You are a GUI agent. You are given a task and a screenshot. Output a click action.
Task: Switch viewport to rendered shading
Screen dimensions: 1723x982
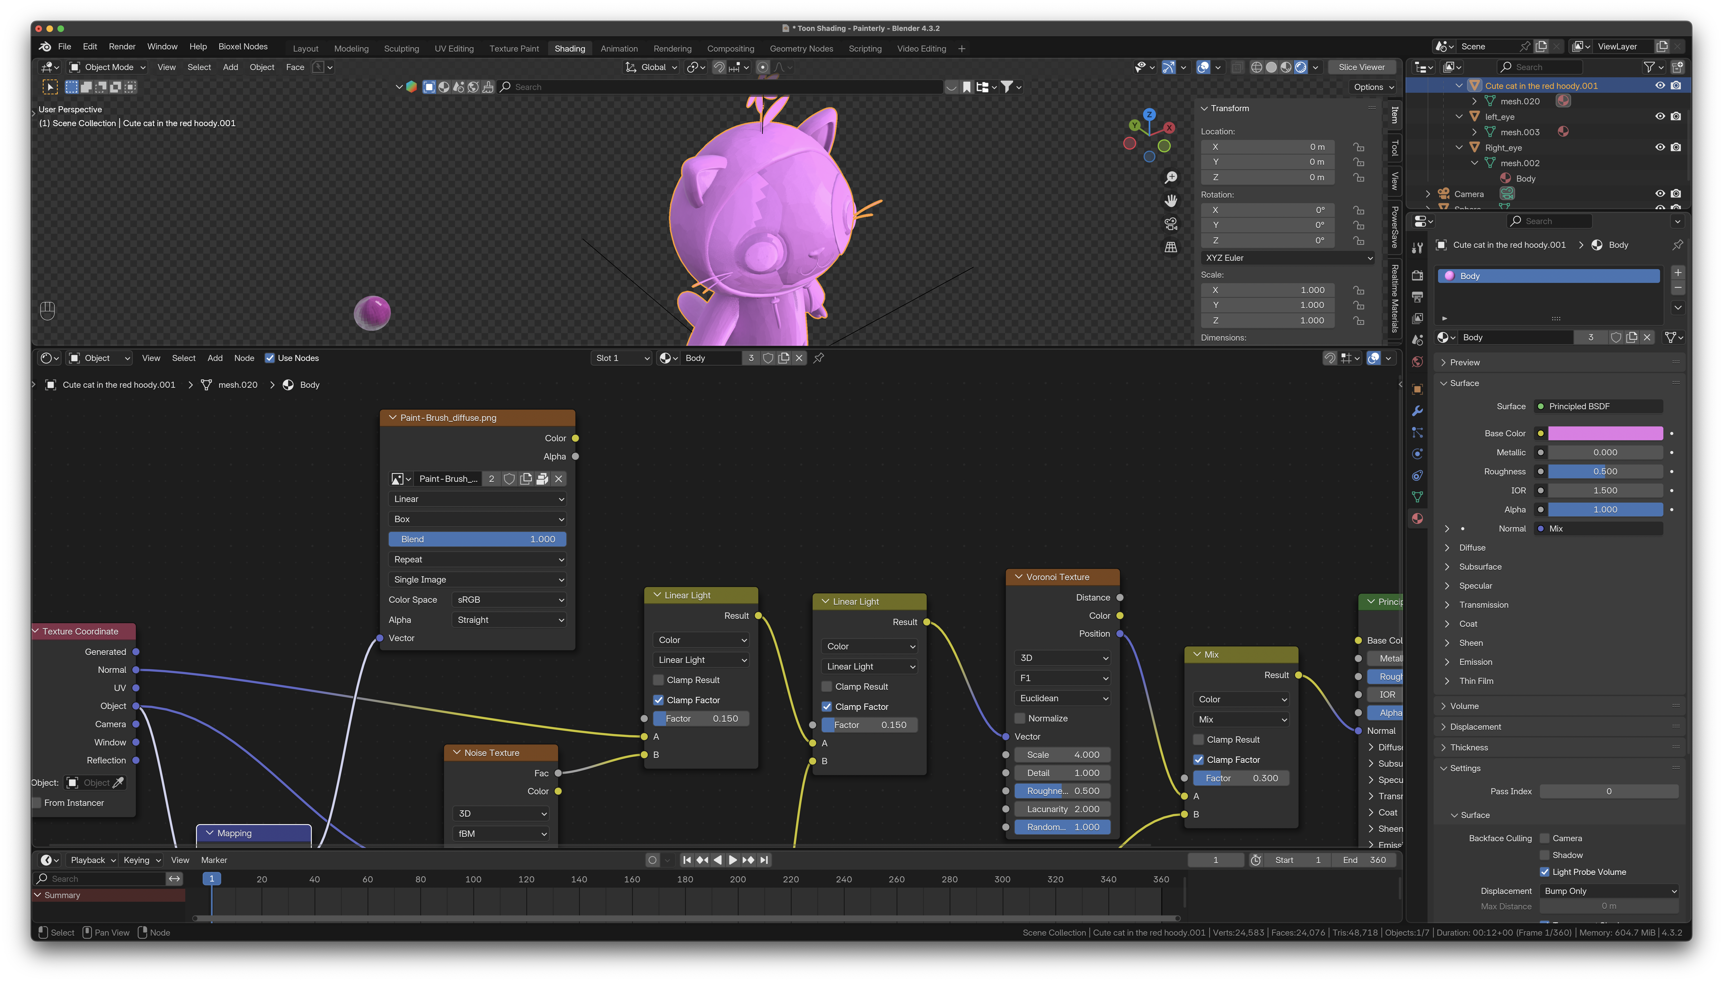(1301, 67)
